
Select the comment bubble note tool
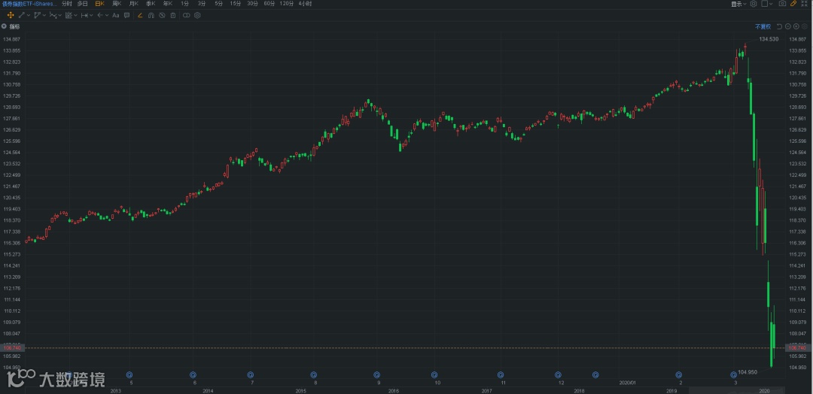click(126, 15)
